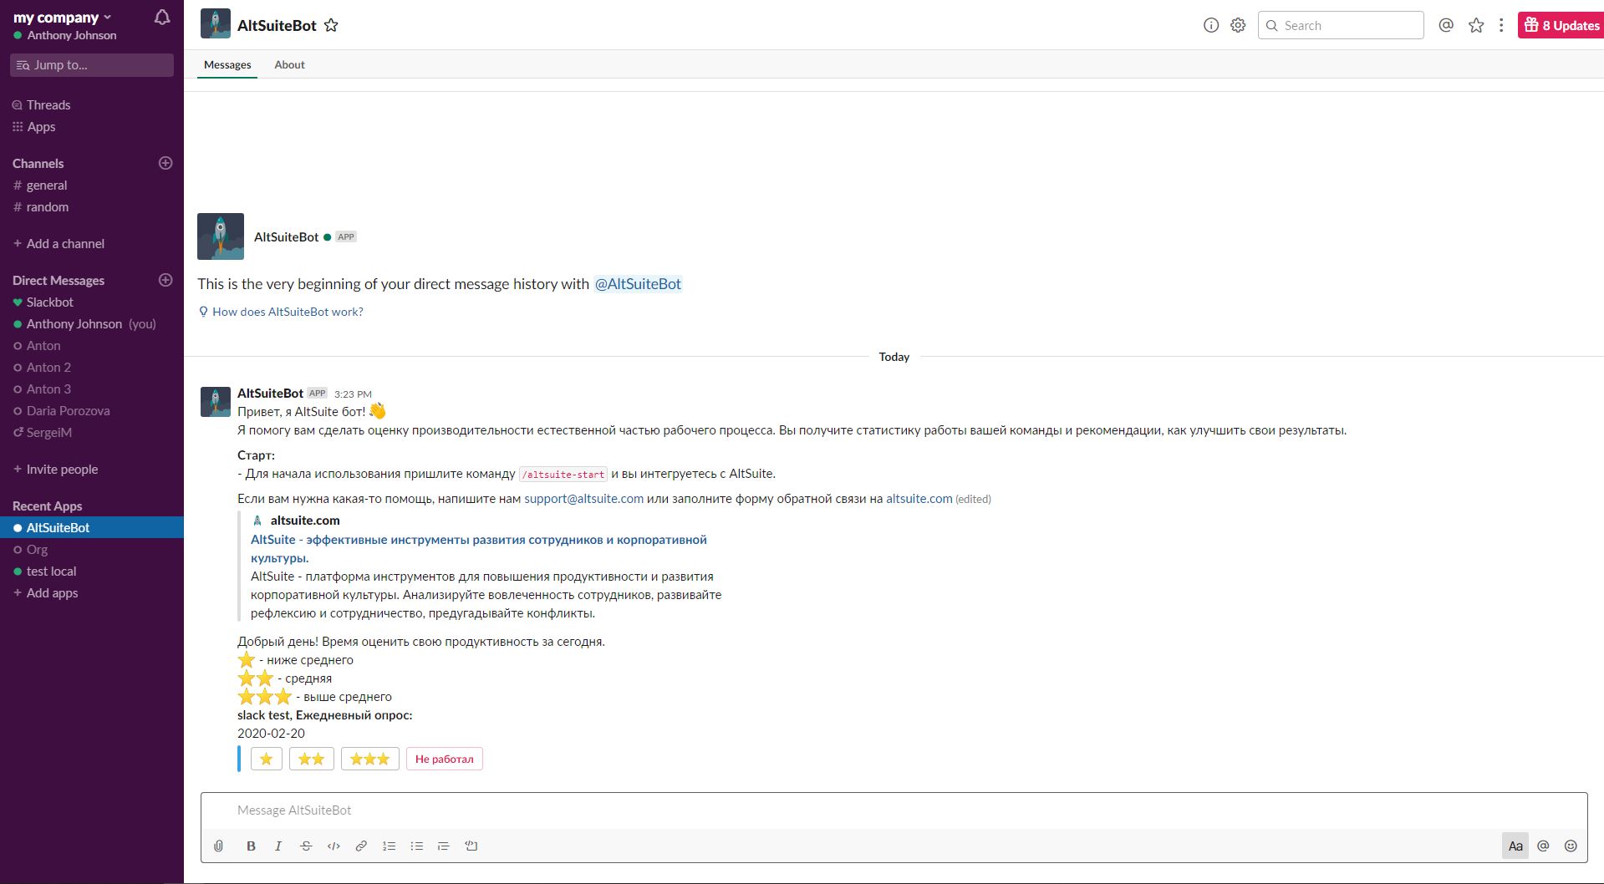Show starred items icon in header
Screen dimensions: 1604x884
tap(1476, 25)
